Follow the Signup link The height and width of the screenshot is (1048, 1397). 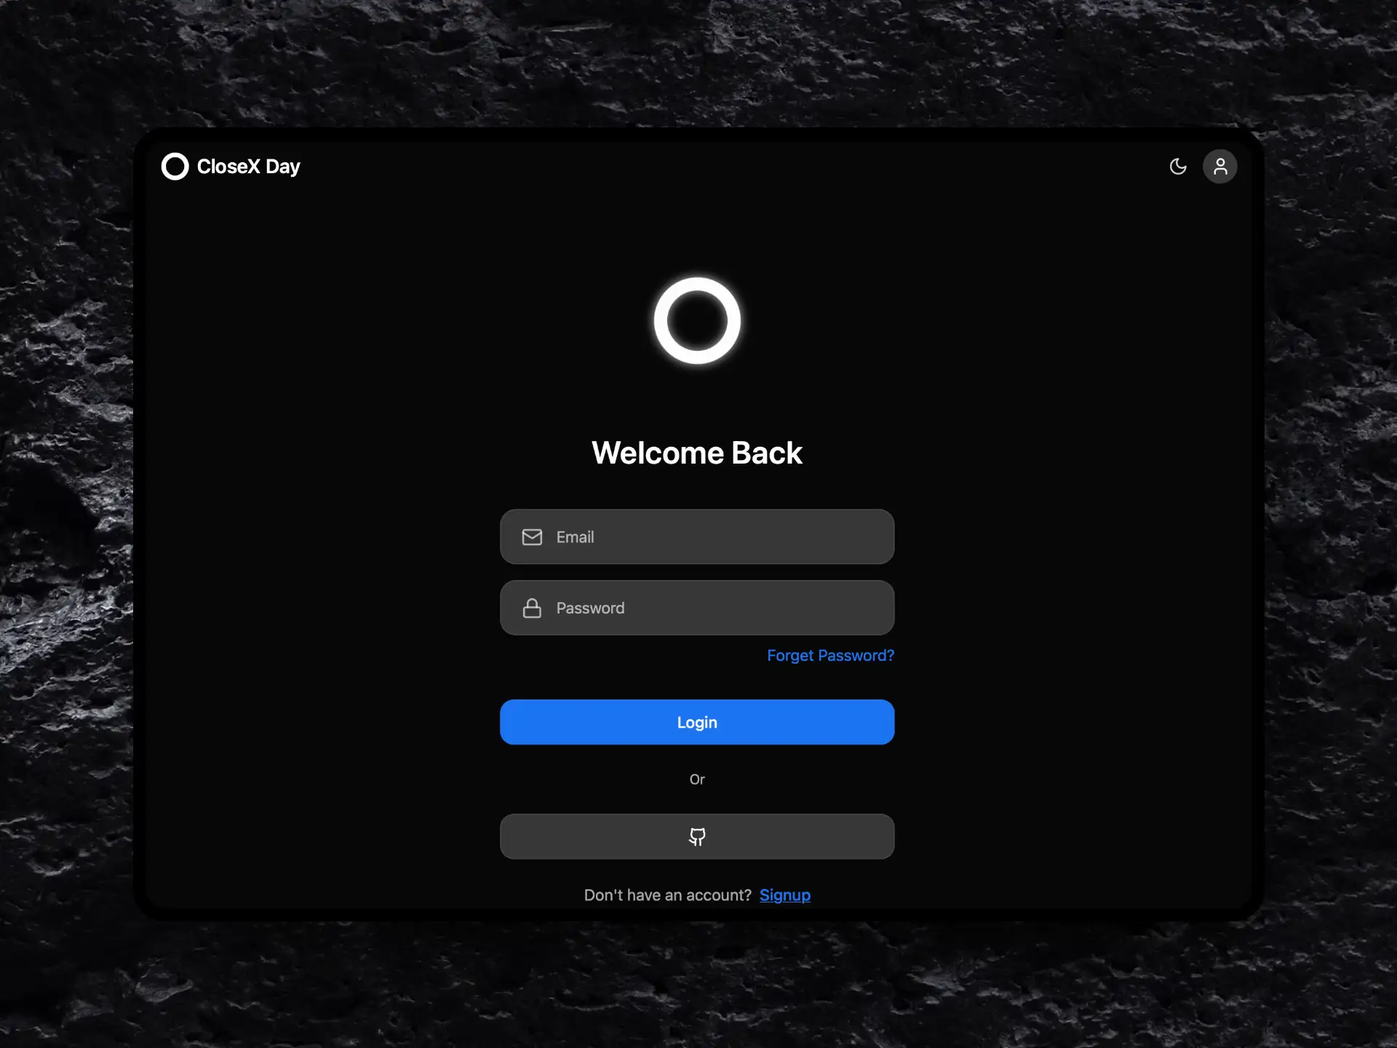tap(784, 895)
